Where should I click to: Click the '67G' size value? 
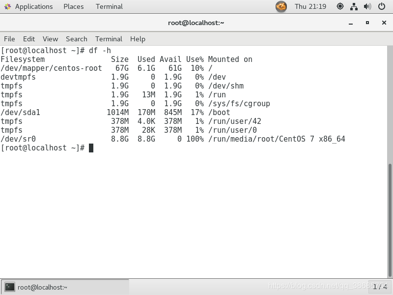click(x=122, y=68)
